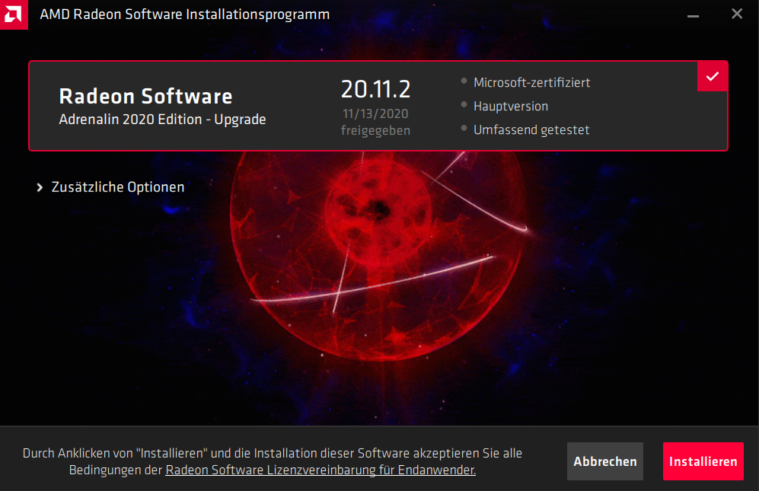This screenshot has height=491, width=759.
Task: Click version number 20.11.2
Action: (x=375, y=89)
